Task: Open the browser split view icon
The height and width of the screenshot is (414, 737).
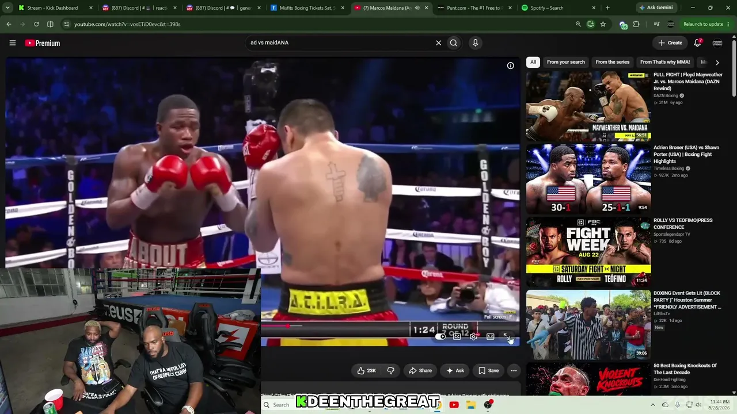Action: coord(50,24)
